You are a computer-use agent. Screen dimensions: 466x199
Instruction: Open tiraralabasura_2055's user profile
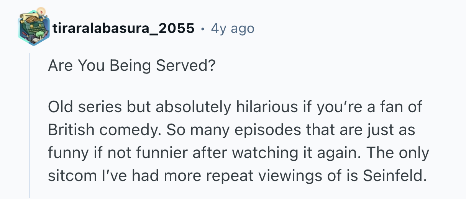point(124,28)
